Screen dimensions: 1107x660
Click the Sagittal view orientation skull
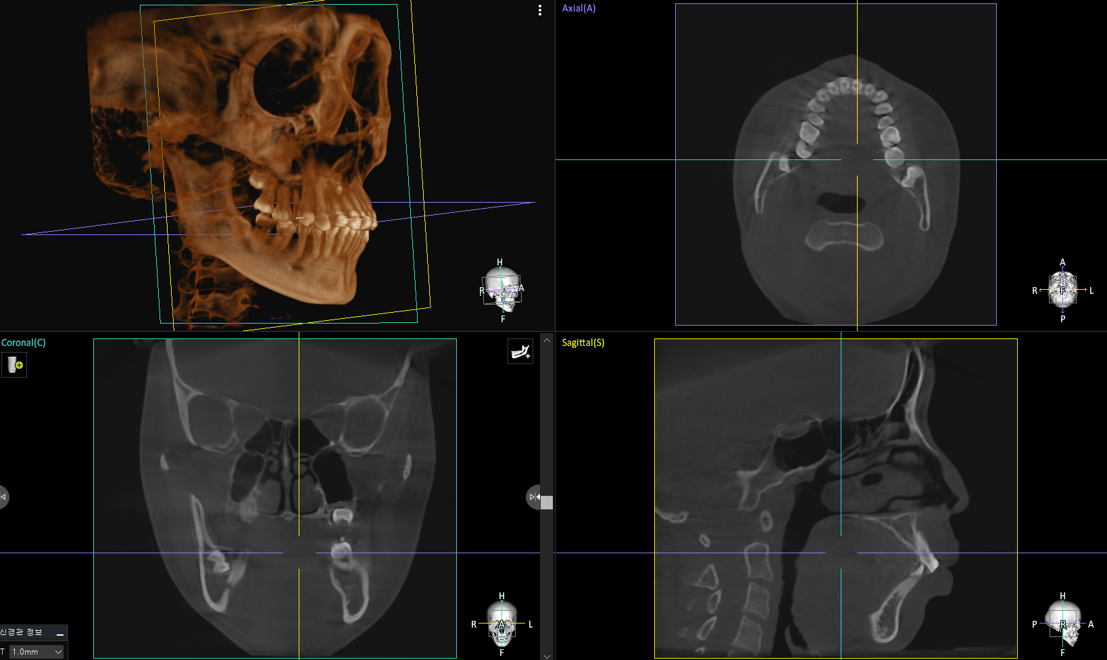[1062, 624]
